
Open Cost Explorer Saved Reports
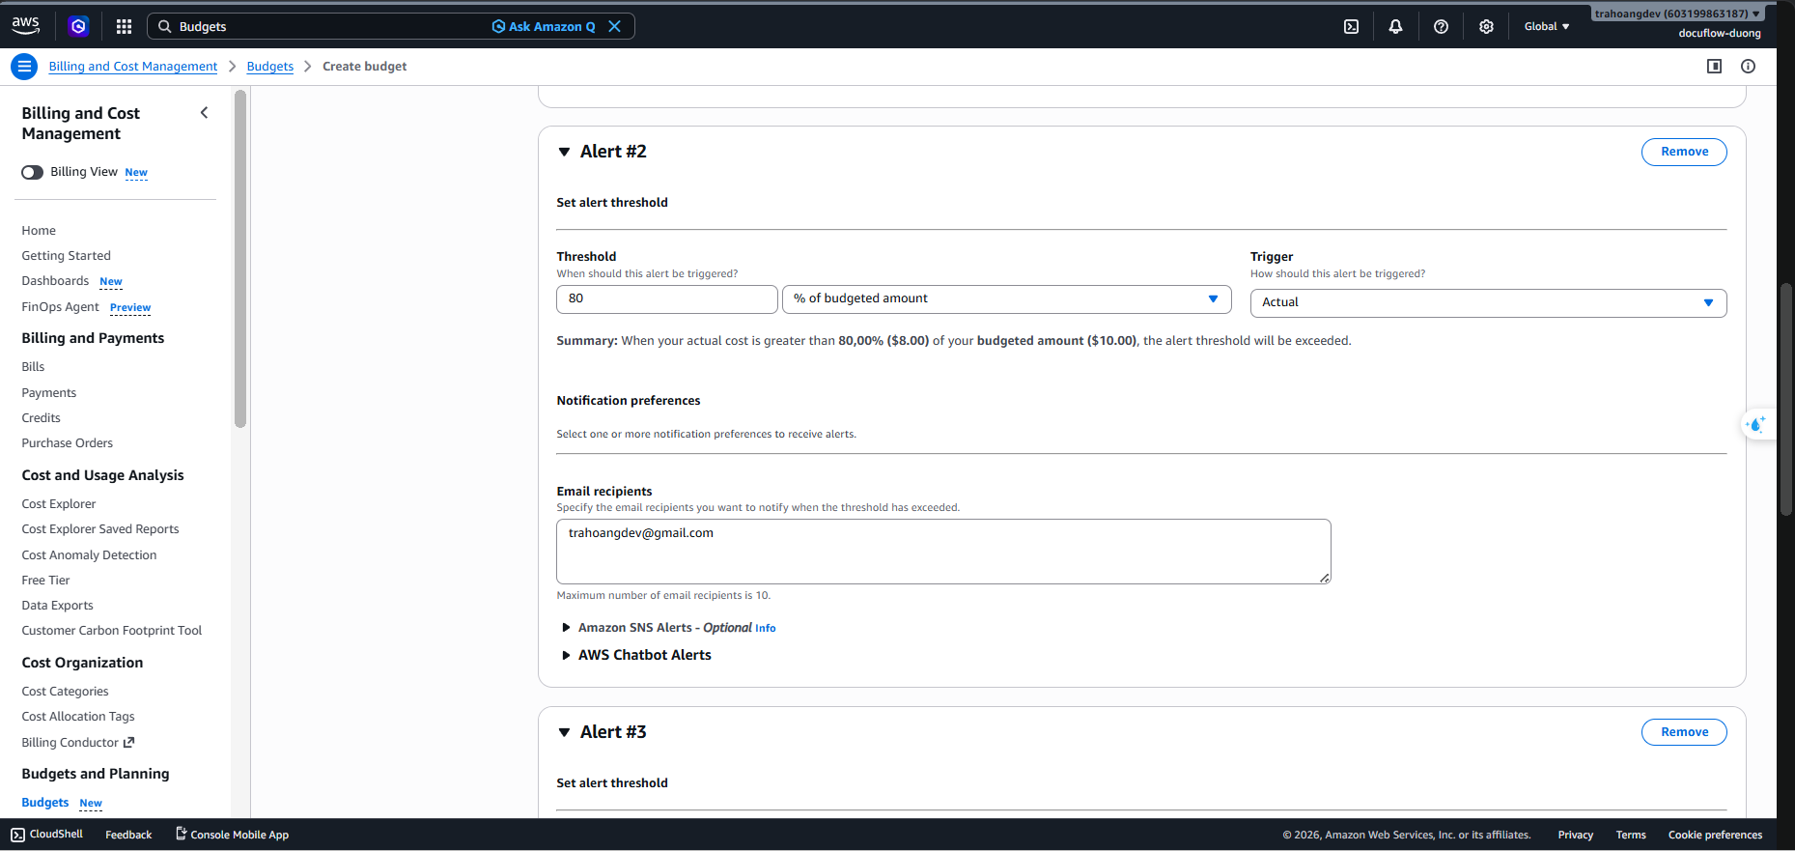tap(100, 529)
